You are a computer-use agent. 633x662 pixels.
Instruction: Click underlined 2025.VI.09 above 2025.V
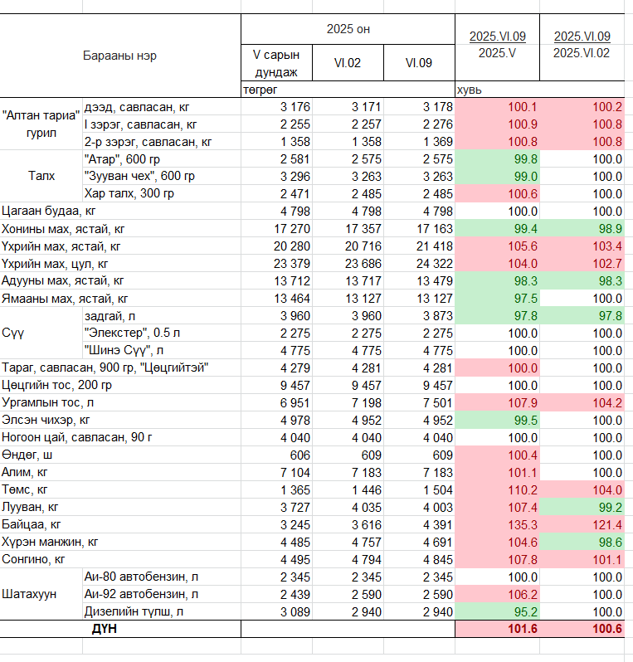[498, 36]
